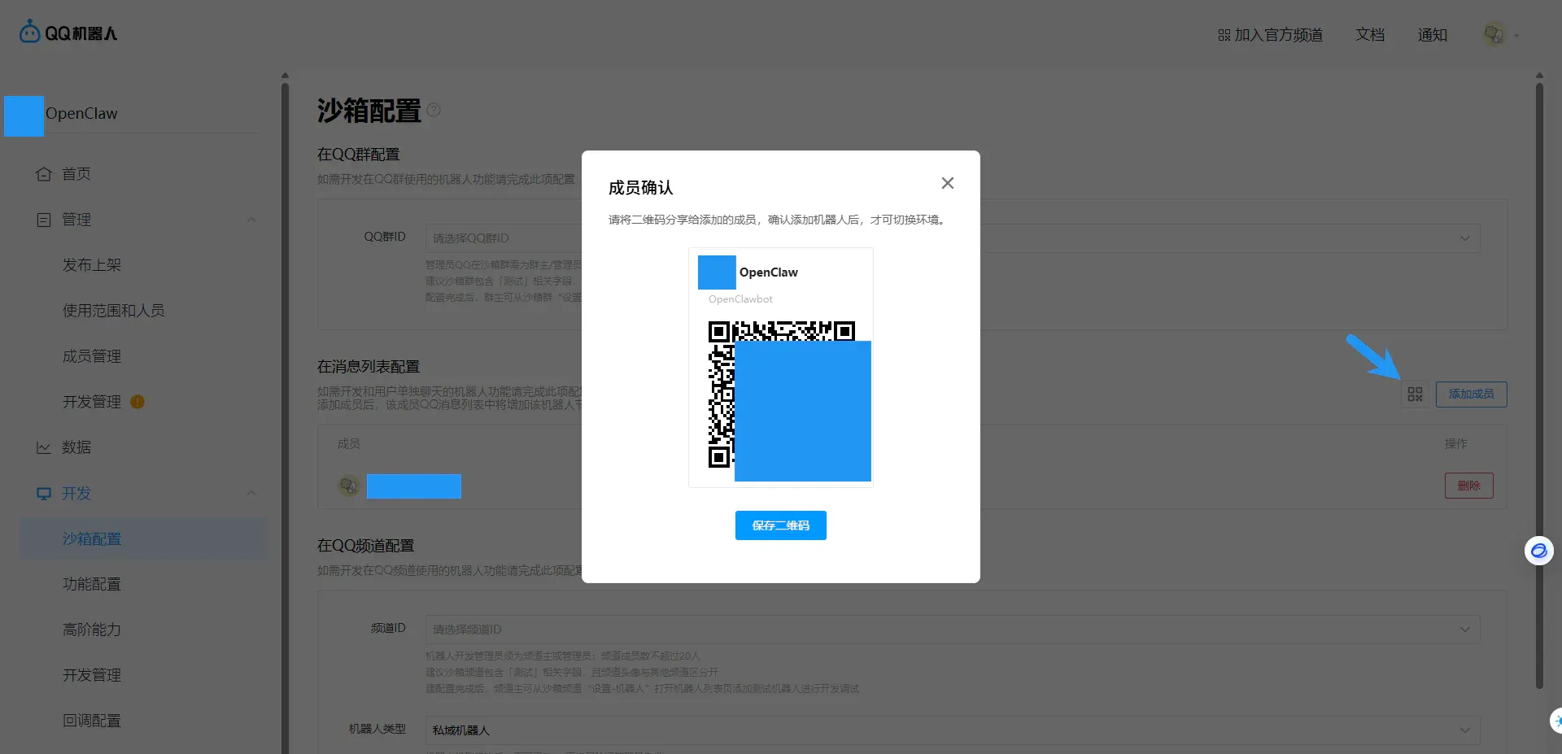Click the help icon next to 沙箱配置 title
The width and height of the screenshot is (1562, 754).
click(434, 110)
